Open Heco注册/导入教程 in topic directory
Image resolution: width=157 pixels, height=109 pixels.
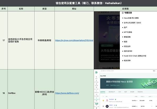131,18
